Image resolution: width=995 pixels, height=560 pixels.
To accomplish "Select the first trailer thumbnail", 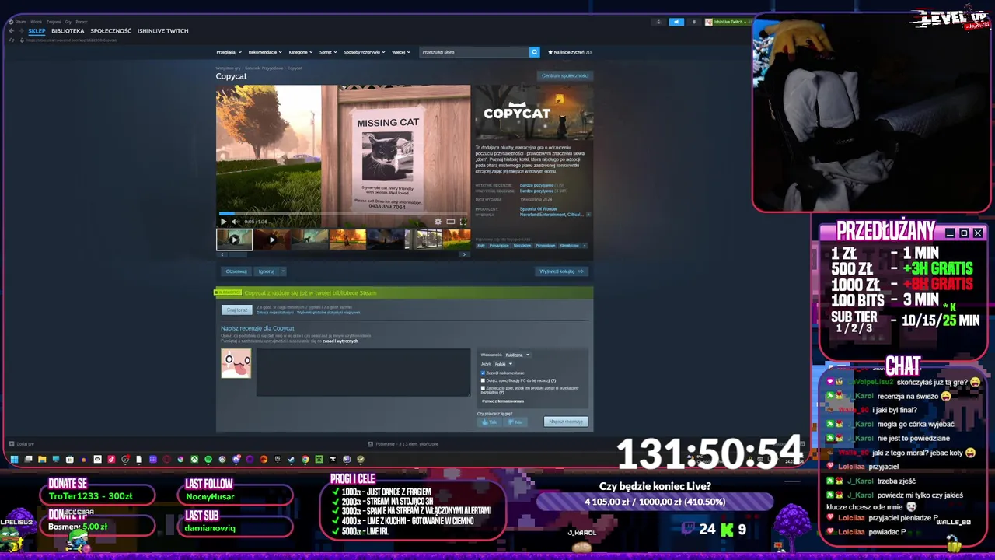I will tap(234, 240).
